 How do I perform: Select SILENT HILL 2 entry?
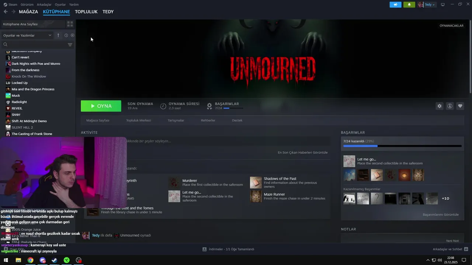22,127
